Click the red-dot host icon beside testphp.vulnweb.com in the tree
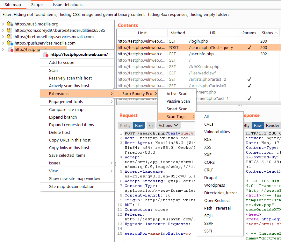 (x=11, y=49)
